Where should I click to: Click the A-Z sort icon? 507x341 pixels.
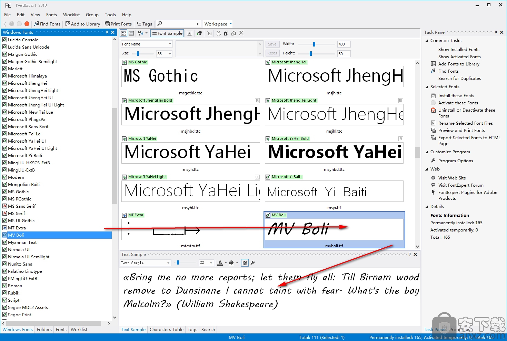click(141, 33)
